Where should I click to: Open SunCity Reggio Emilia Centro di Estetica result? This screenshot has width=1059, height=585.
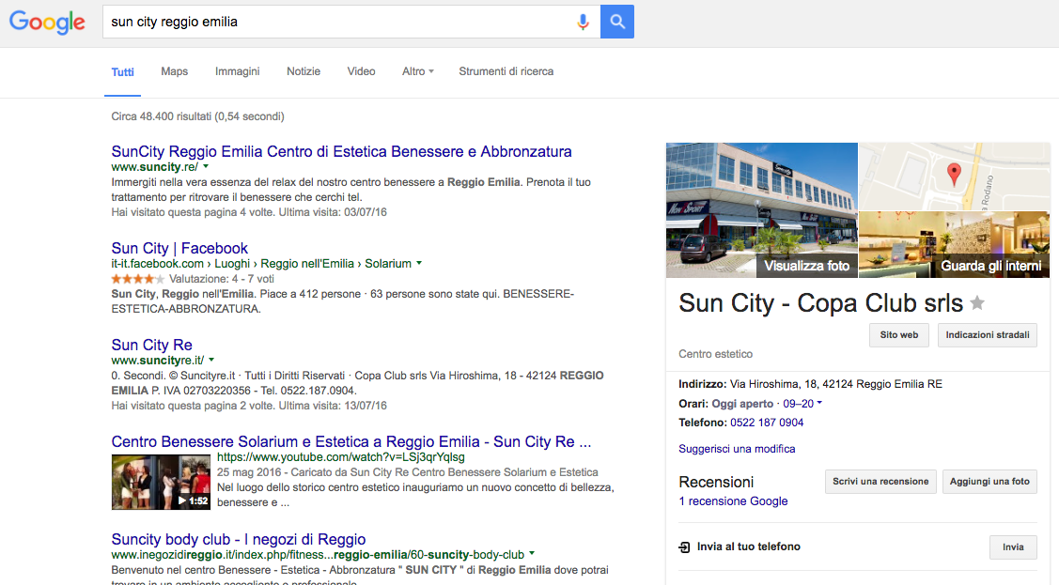[x=342, y=151]
